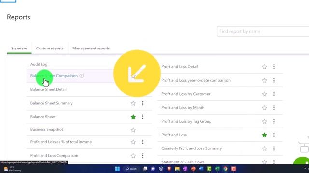This screenshot has height=173, width=309.
Task: Open the Profit and Loss Detail report
Action: coord(180,67)
